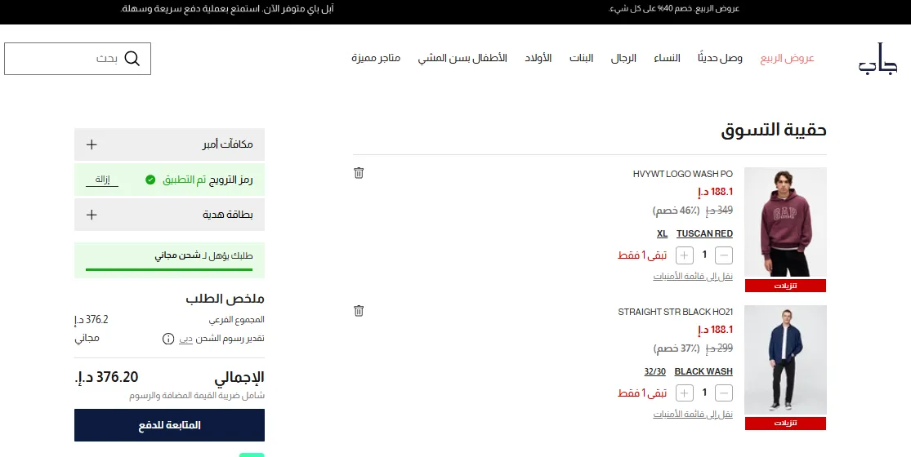Click the ملخص الطلب heading
Screen dimensions: 911x457
[x=225, y=299]
